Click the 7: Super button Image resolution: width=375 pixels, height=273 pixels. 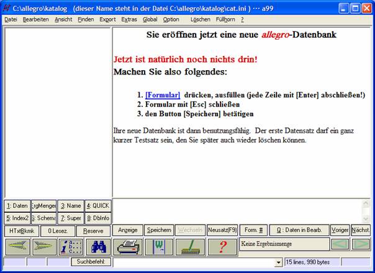(x=71, y=218)
